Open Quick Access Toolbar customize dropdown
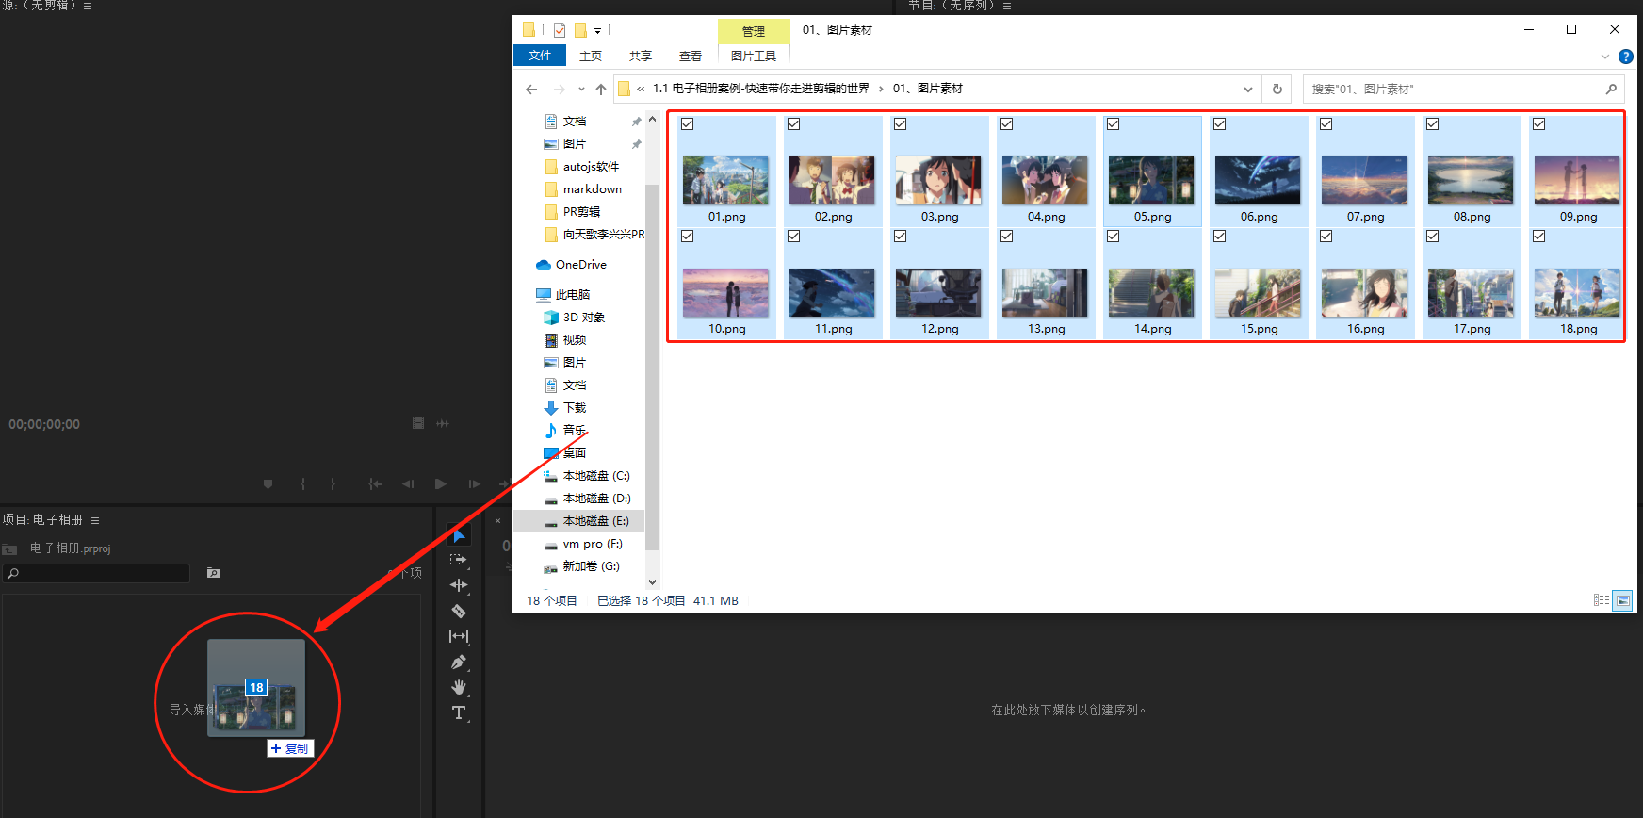The height and width of the screenshot is (818, 1643). click(597, 31)
